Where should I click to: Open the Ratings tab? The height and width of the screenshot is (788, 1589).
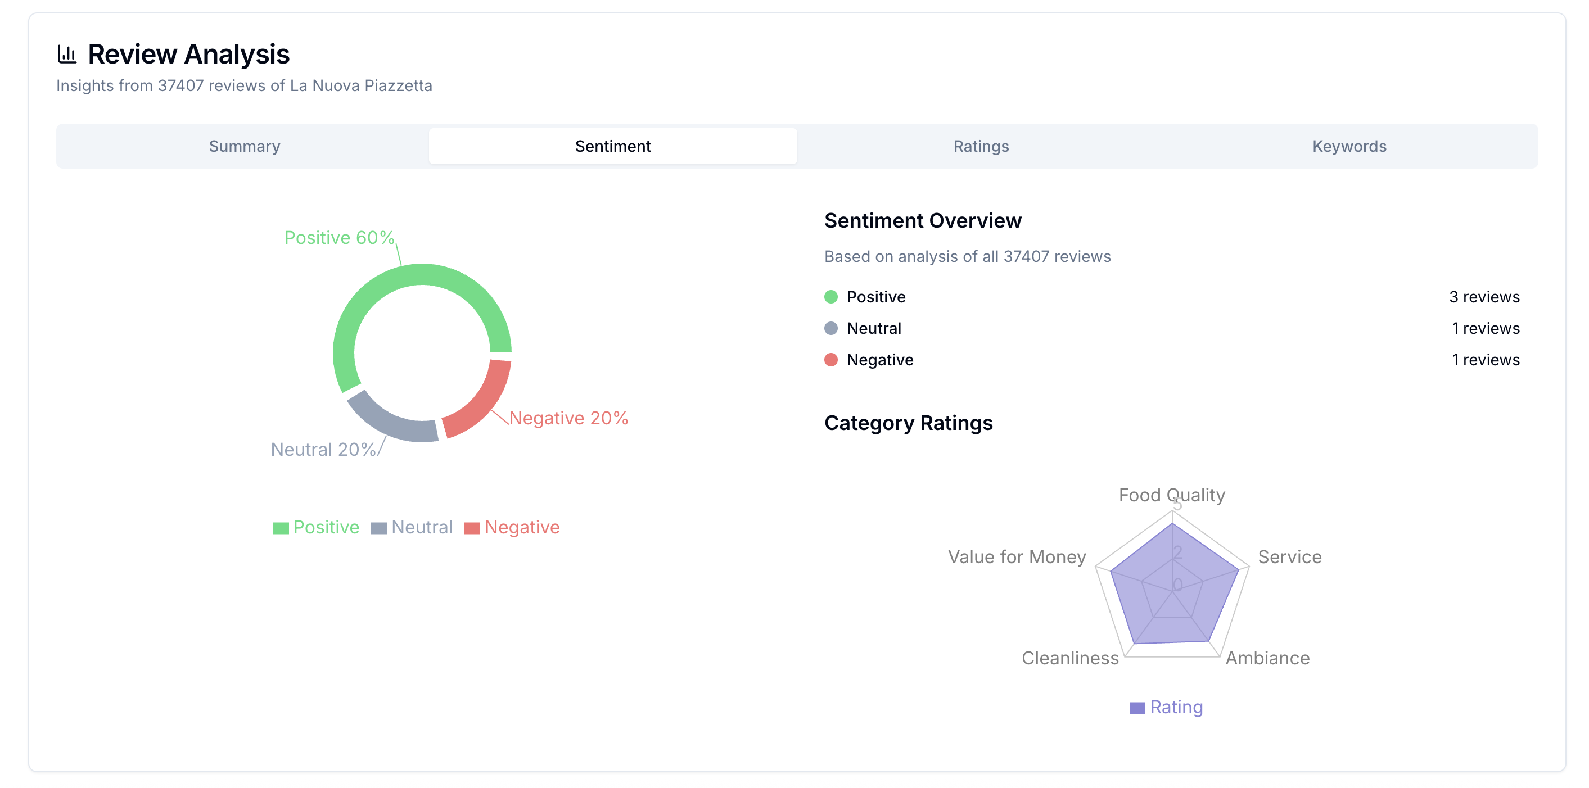pyautogui.click(x=981, y=146)
